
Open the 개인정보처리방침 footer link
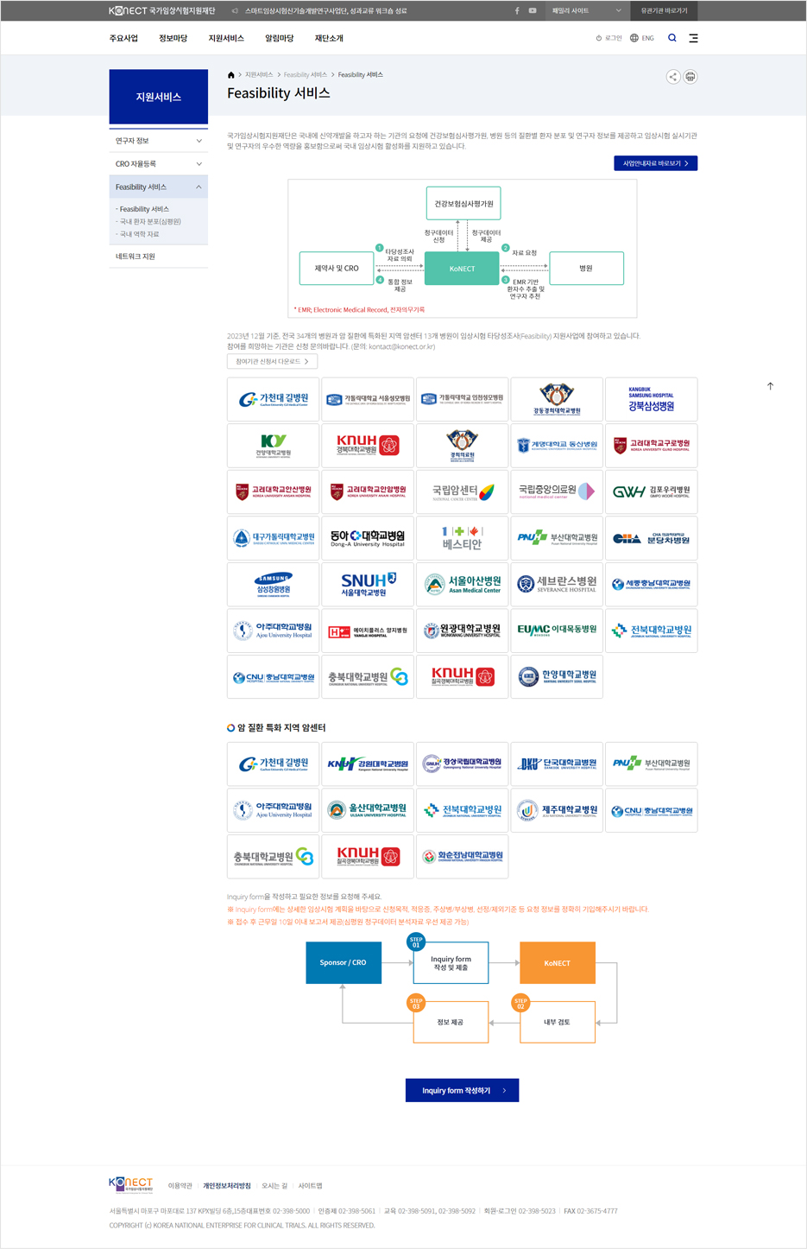[227, 1186]
